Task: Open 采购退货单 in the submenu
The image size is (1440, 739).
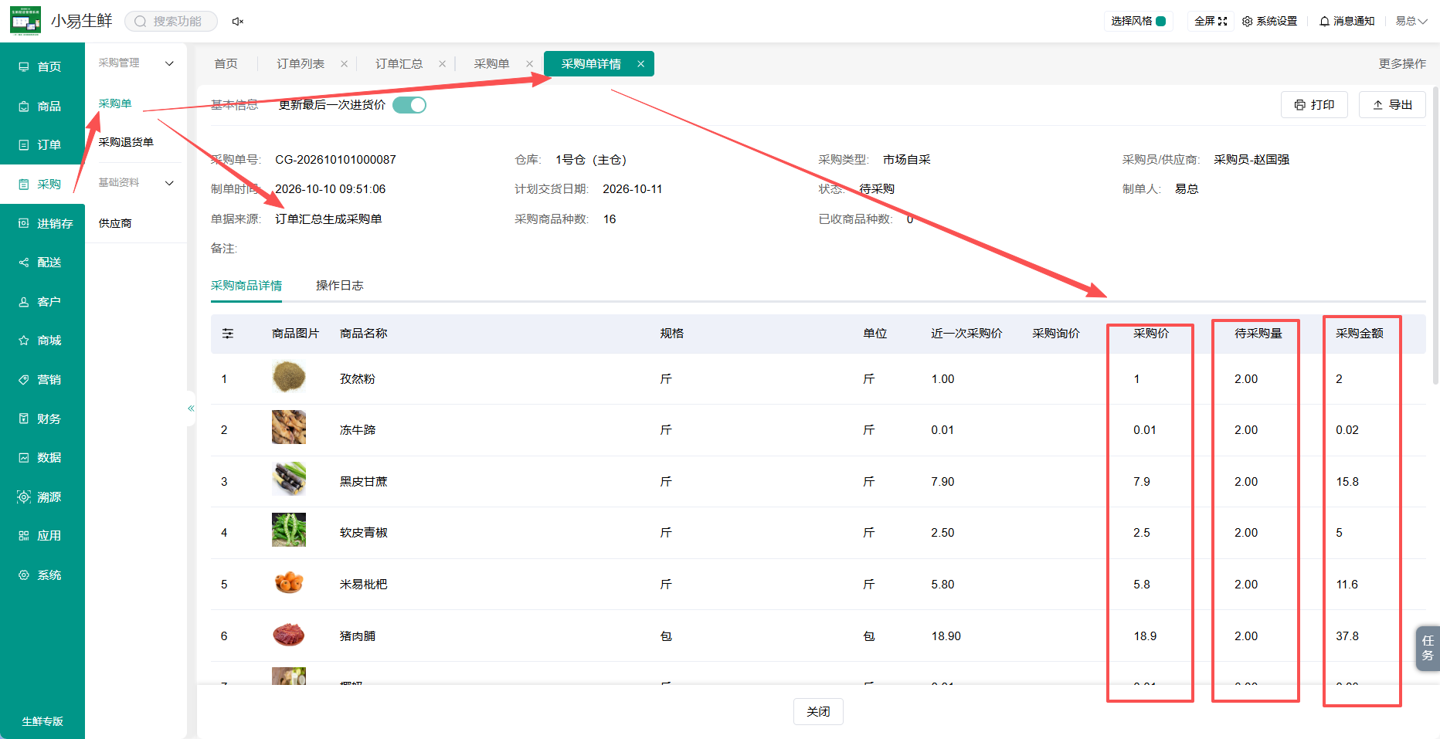Action: (126, 142)
